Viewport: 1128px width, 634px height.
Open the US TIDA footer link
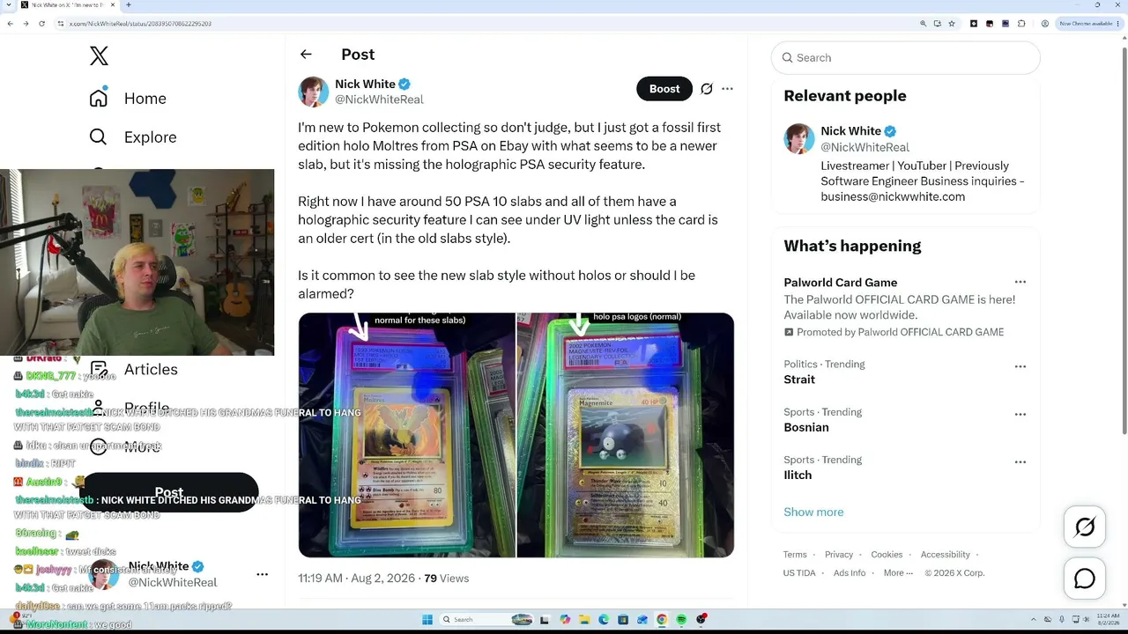799,573
